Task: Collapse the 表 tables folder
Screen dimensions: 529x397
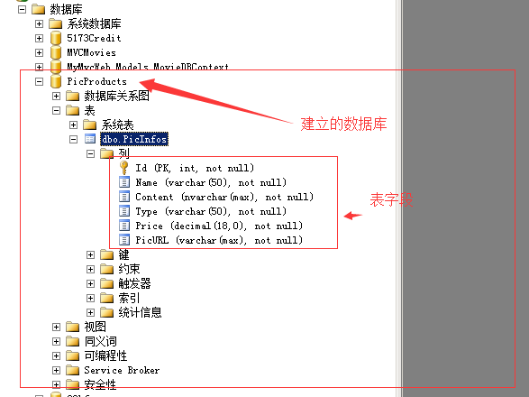Action: click(56, 110)
